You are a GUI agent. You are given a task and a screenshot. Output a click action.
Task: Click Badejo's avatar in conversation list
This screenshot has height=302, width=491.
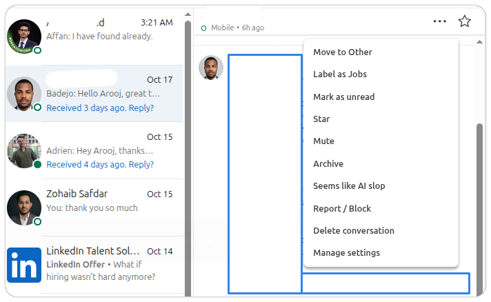pyautogui.click(x=24, y=94)
